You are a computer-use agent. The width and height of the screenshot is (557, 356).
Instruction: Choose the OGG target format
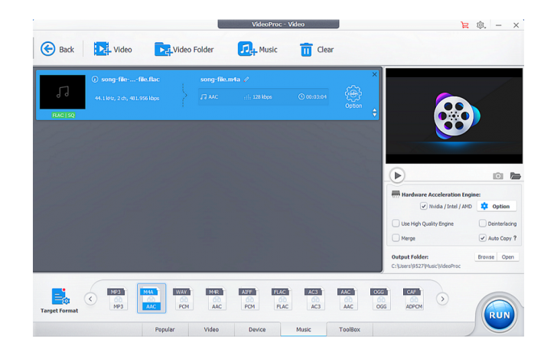pyautogui.click(x=381, y=299)
